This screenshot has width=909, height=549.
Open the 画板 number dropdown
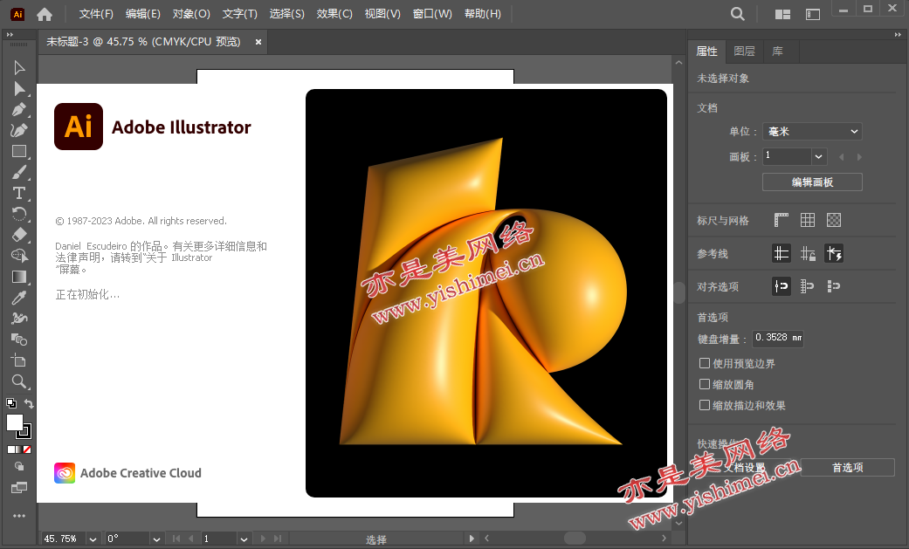click(x=818, y=156)
